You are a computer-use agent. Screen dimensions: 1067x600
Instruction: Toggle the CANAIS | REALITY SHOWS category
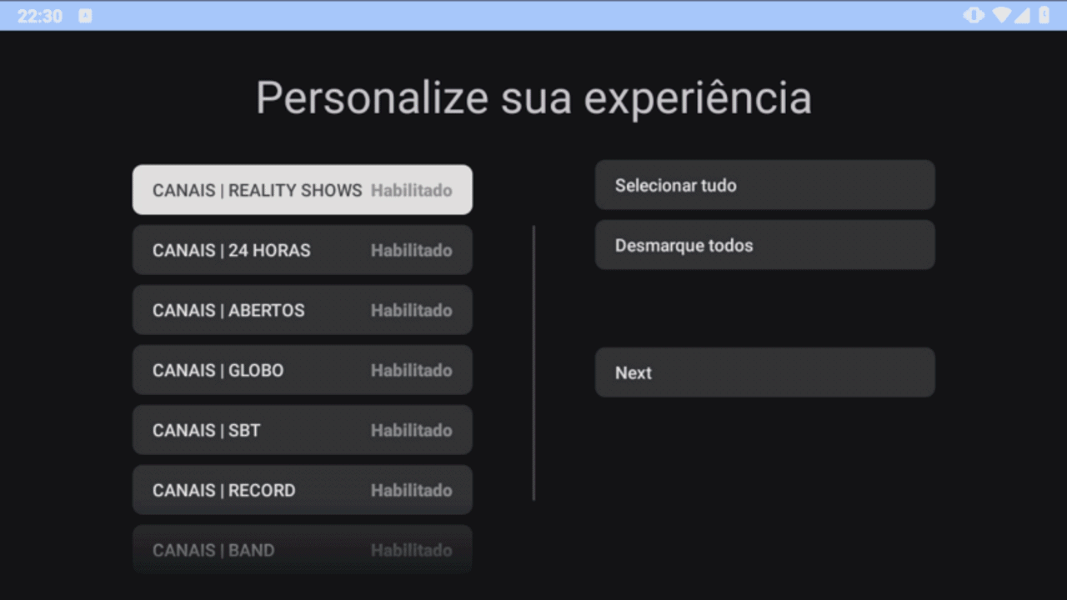pos(303,190)
